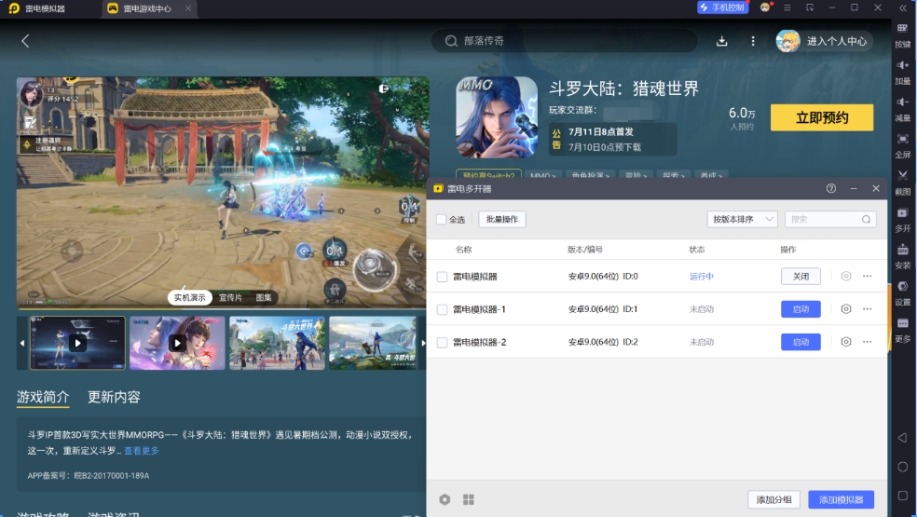
Task: Click 进入个人中心 profile button
Action: click(824, 41)
